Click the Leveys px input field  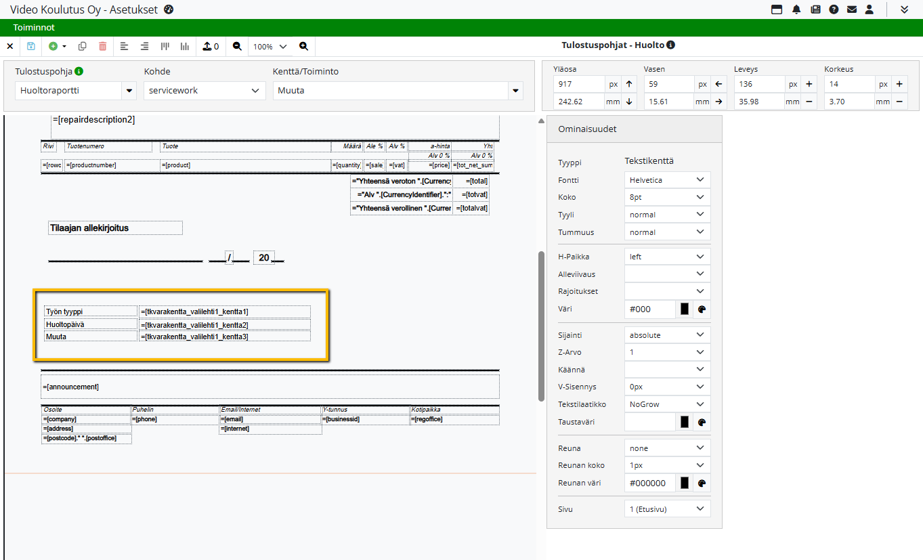759,84
